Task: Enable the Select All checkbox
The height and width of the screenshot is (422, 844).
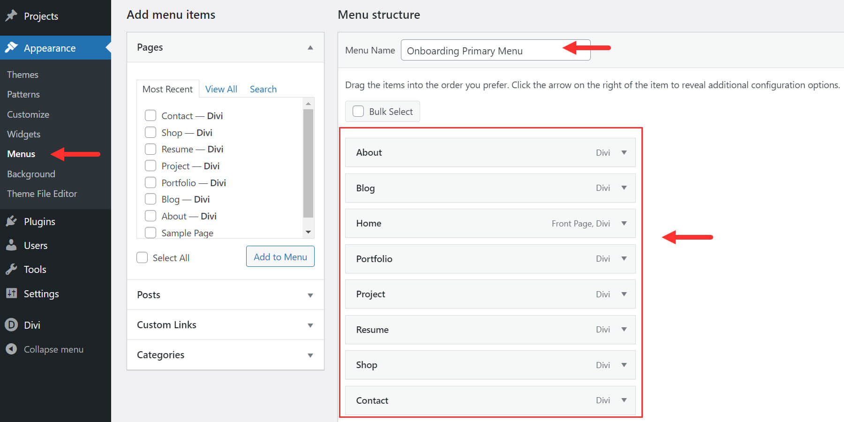Action: pyautogui.click(x=142, y=257)
